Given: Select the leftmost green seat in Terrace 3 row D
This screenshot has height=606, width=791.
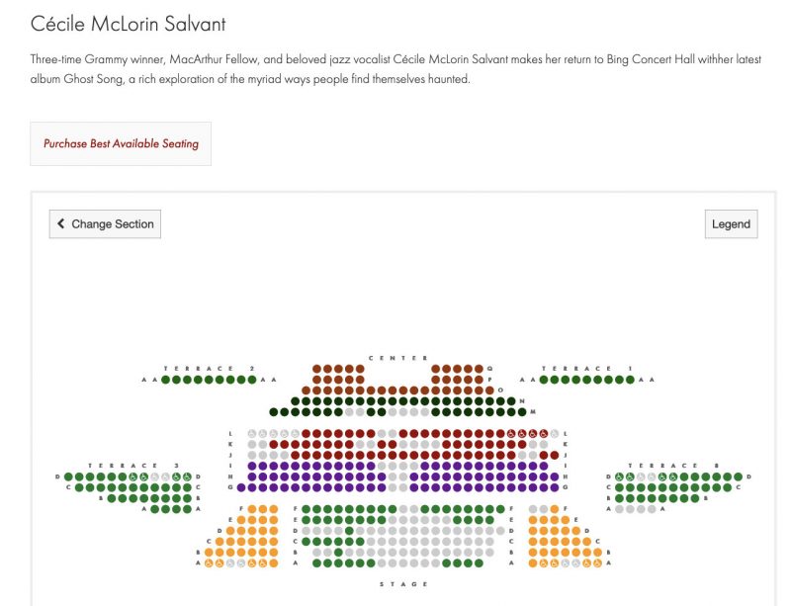Looking at the screenshot, I should 68,476.
